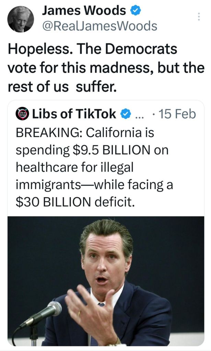
Task: Open the three-dot more options menu
Action: pos(199,16)
